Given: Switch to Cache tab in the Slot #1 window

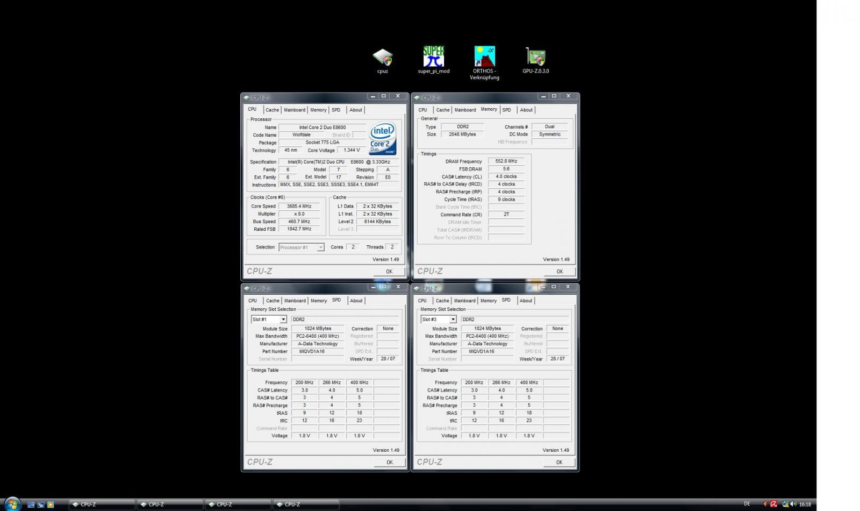Looking at the screenshot, I should point(273,301).
